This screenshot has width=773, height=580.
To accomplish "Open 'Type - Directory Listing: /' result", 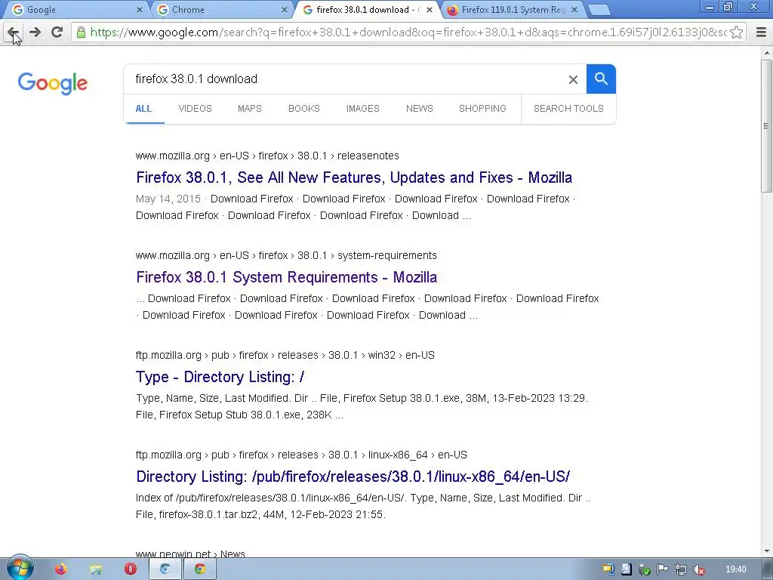I will (x=220, y=377).
